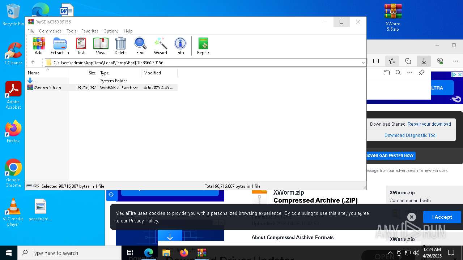Open the Adobe Acrobat desktop shortcut
This screenshot has width=463, height=260.
(x=13, y=95)
